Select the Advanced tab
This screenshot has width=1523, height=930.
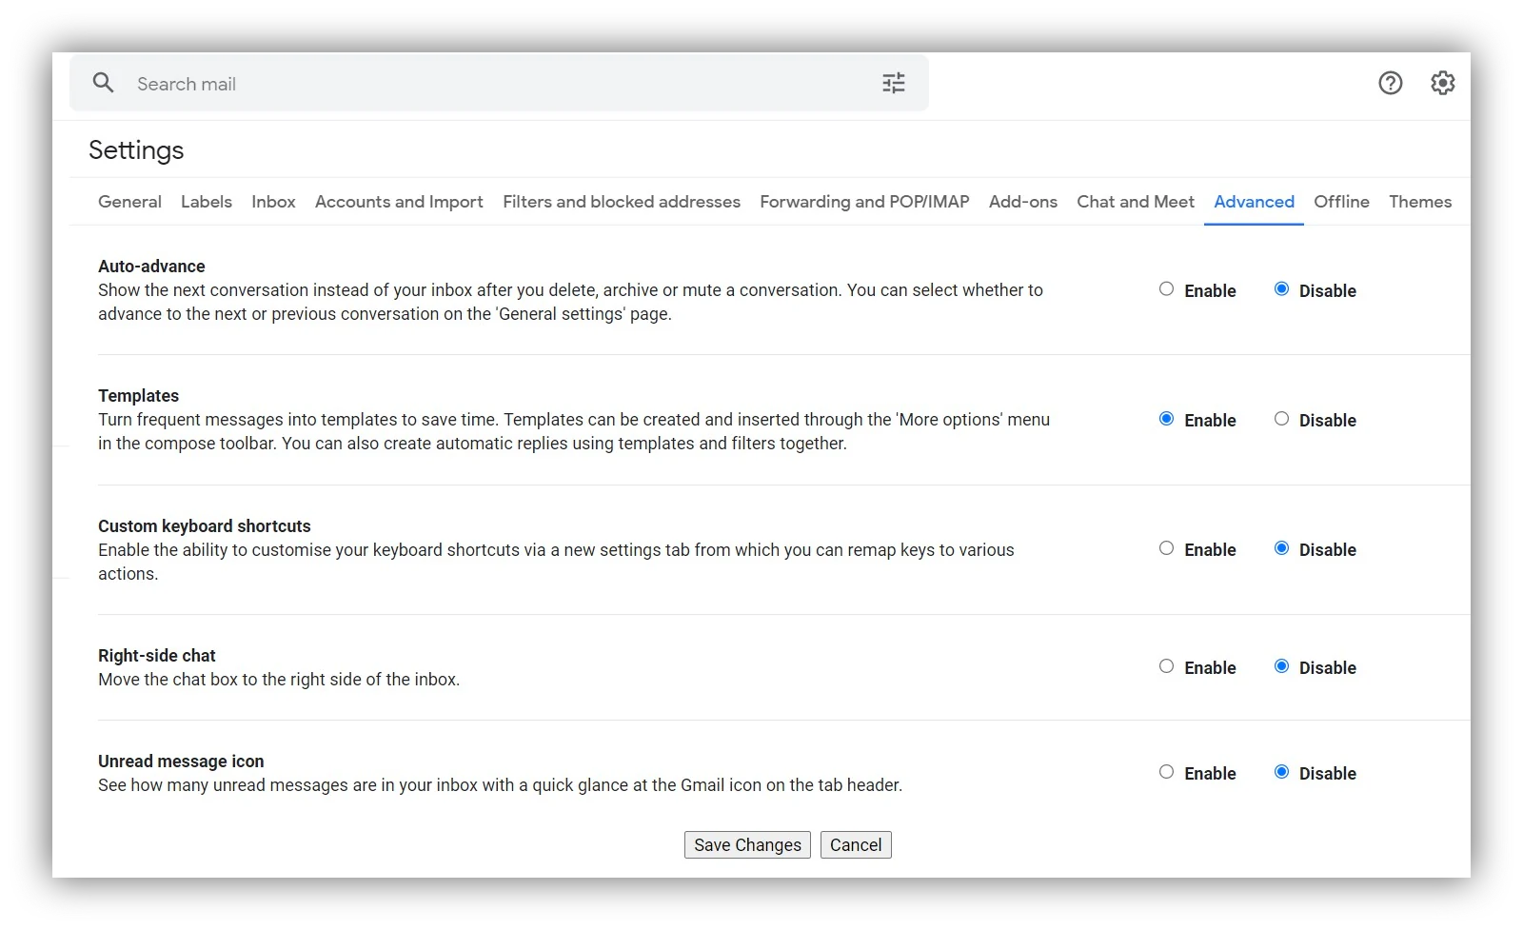pyautogui.click(x=1254, y=202)
